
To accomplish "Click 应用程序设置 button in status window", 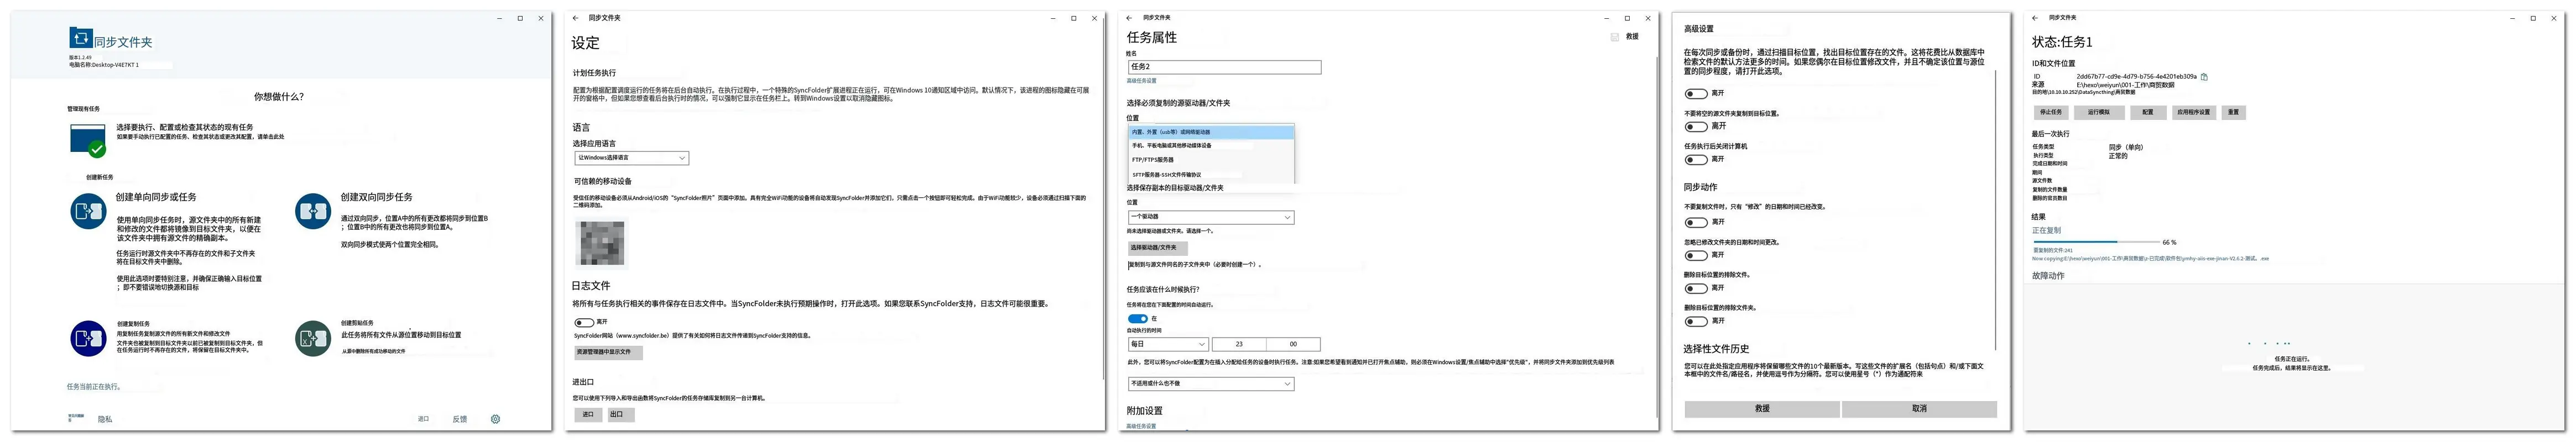I will pyautogui.click(x=2193, y=112).
